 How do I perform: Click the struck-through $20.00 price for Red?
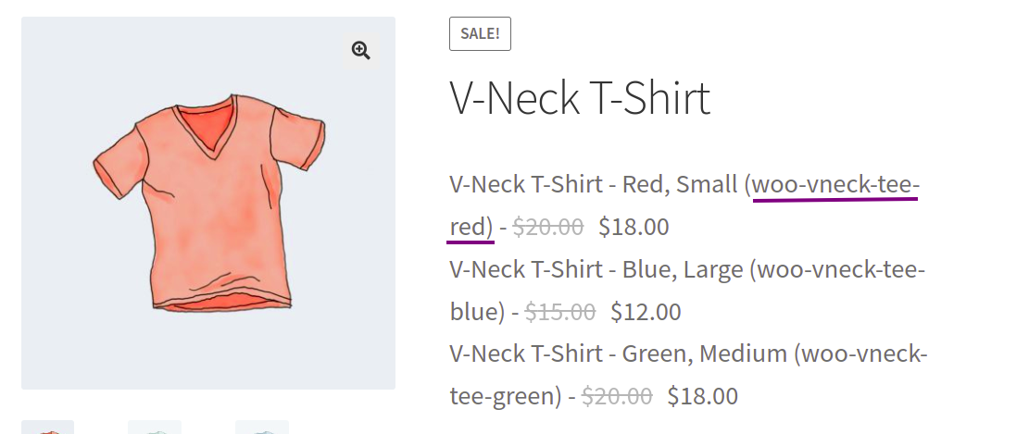click(x=548, y=227)
